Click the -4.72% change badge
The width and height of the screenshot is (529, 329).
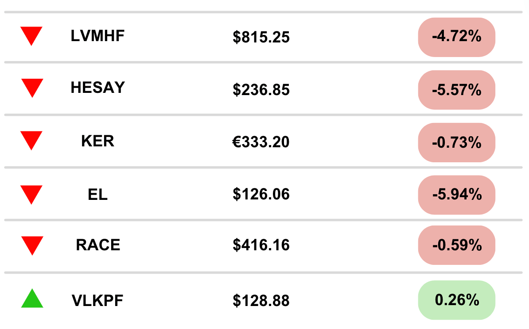point(456,37)
